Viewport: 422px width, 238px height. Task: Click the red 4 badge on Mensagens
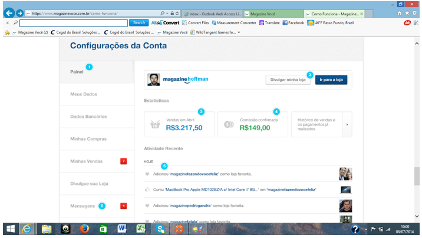pos(124,206)
